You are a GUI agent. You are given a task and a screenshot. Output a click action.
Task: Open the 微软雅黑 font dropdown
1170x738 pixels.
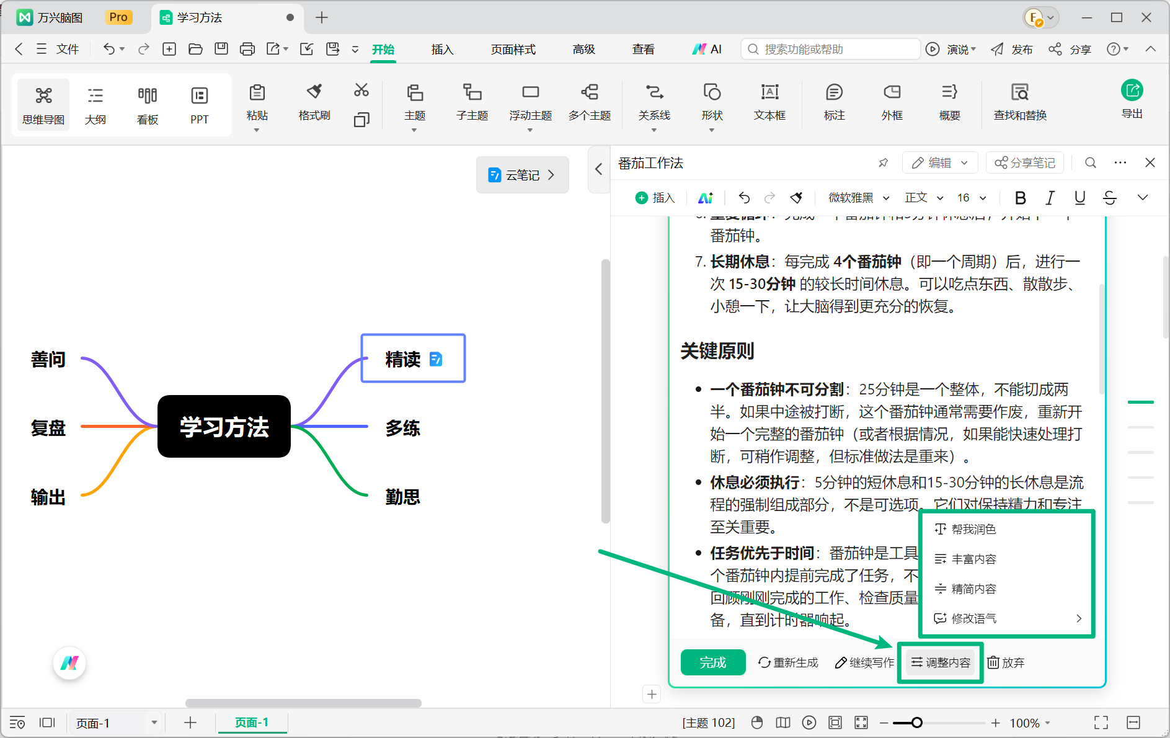click(x=859, y=198)
